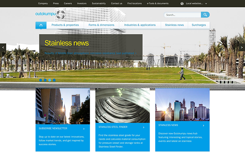Open the Forms & dimensions tab
Image resolution: width=245 pixels, height=154 pixels.
101,25
